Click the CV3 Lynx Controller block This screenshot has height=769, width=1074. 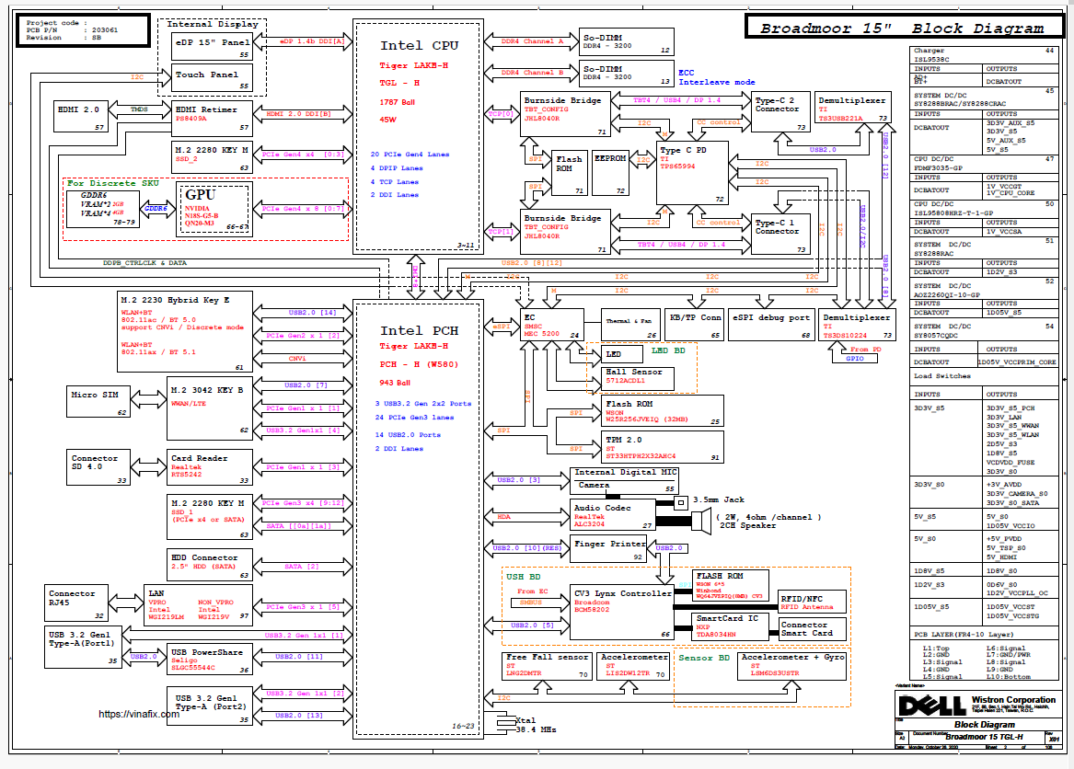[x=621, y=613]
